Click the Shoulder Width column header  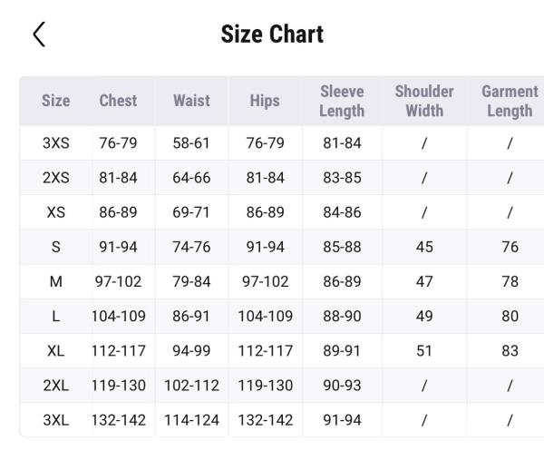coord(424,101)
